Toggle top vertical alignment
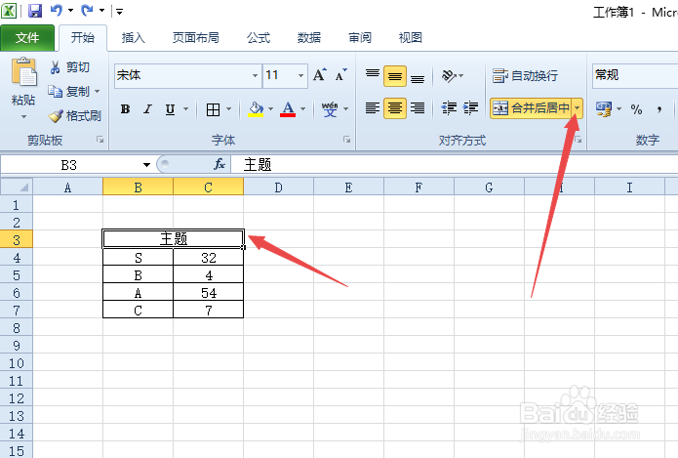The height and width of the screenshot is (458, 678). tap(373, 76)
